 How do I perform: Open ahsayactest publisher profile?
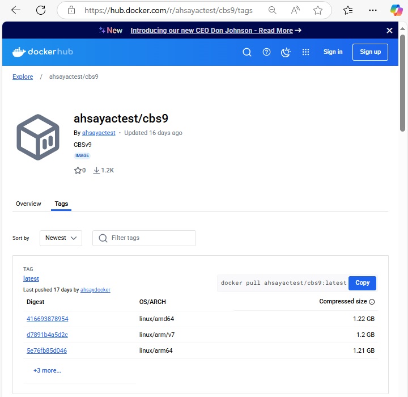pos(99,133)
